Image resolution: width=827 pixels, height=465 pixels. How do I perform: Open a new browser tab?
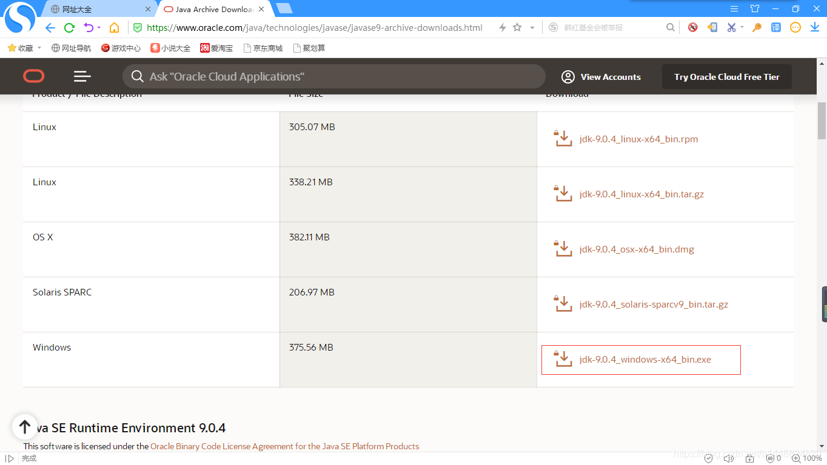[x=284, y=8]
